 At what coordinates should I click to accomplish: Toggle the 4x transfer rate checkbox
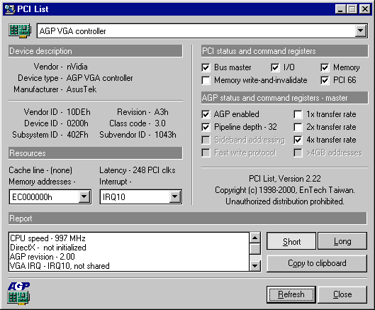[298, 140]
